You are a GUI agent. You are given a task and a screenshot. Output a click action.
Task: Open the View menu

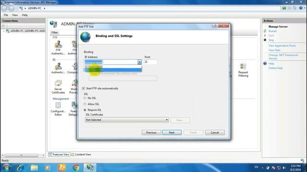click(15, 15)
